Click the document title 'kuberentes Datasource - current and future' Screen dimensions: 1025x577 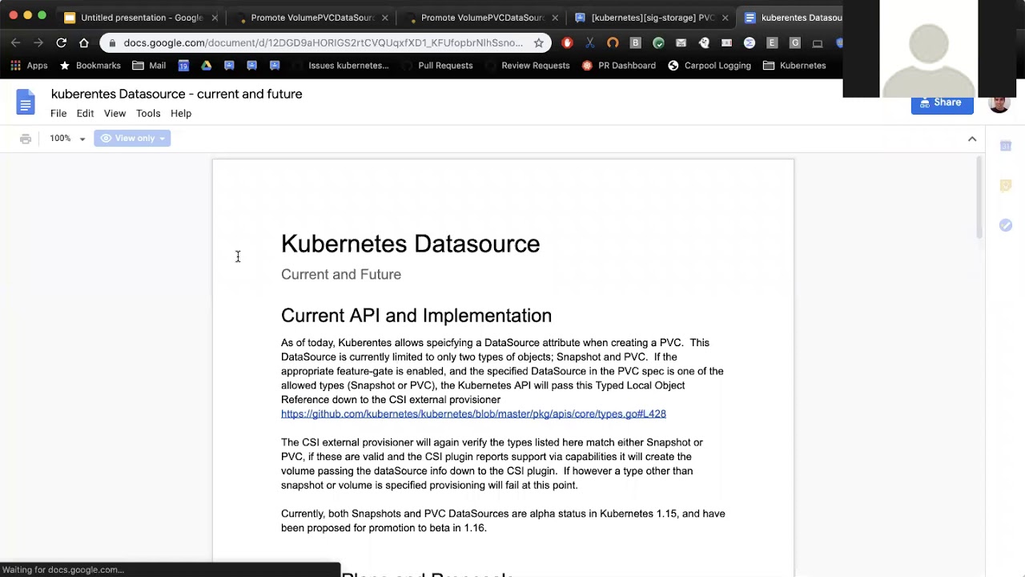[x=176, y=95]
